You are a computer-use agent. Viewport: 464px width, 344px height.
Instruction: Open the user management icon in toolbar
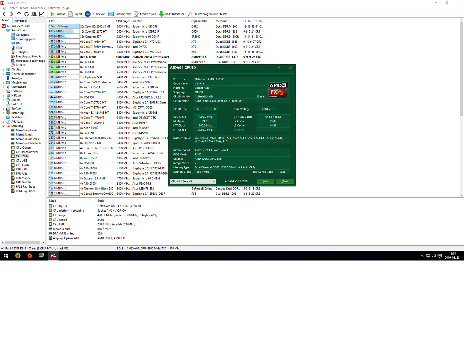pos(34,14)
